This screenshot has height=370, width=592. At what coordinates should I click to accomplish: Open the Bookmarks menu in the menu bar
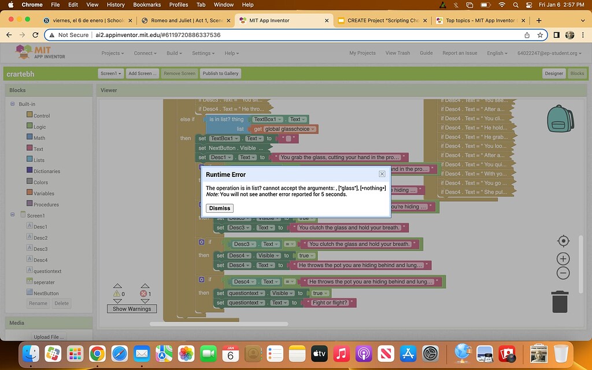pos(147,5)
